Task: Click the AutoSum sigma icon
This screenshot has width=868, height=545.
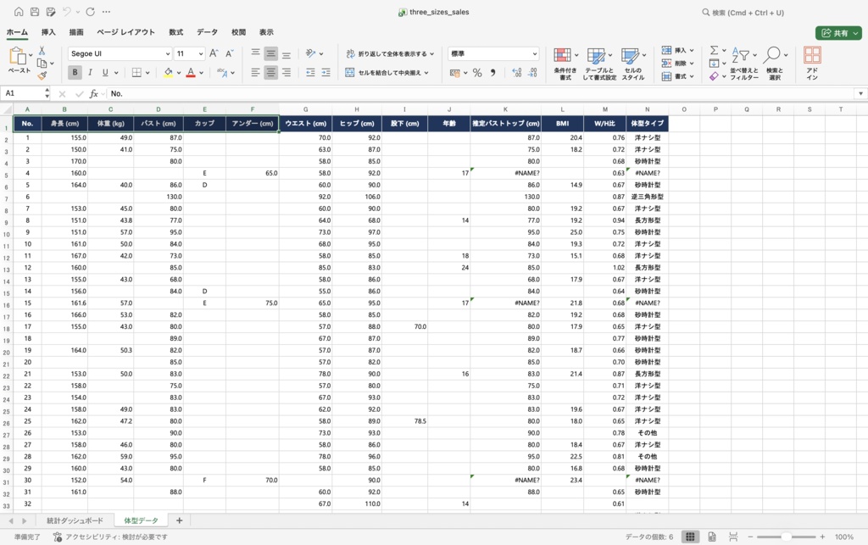Action: click(x=714, y=50)
